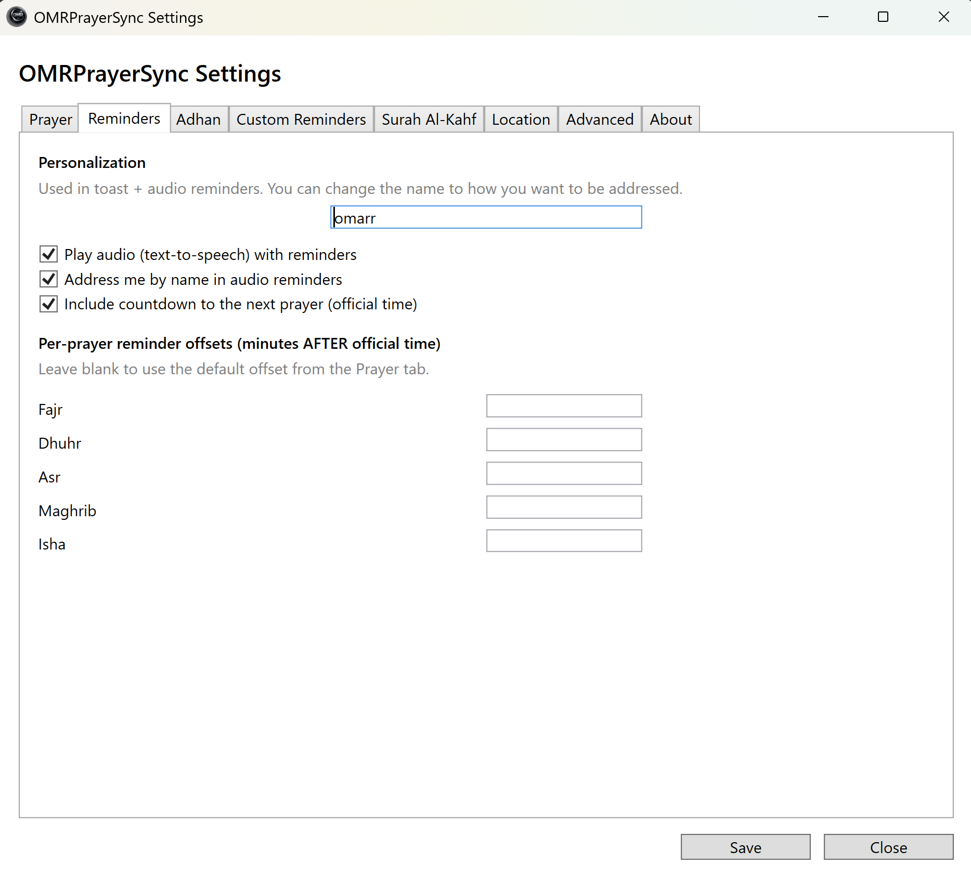The image size is (971, 877).
Task: Minimize the settings window
Action: pyautogui.click(x=823, y=17)
